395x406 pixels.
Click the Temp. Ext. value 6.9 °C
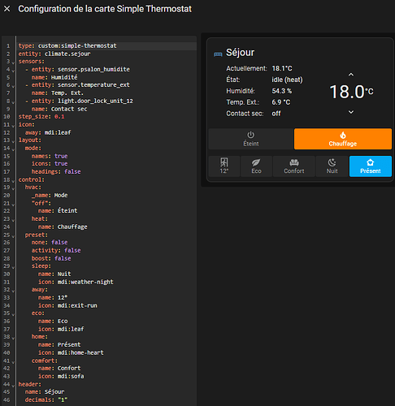(281, 102)
